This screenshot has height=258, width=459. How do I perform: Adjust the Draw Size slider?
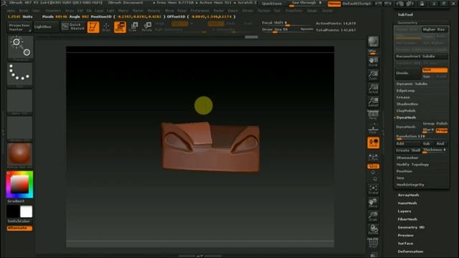tap(280, 30)
